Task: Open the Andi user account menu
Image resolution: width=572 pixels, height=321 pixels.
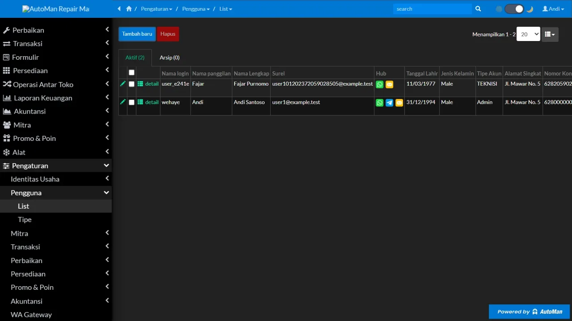Action: coord(553,9)
